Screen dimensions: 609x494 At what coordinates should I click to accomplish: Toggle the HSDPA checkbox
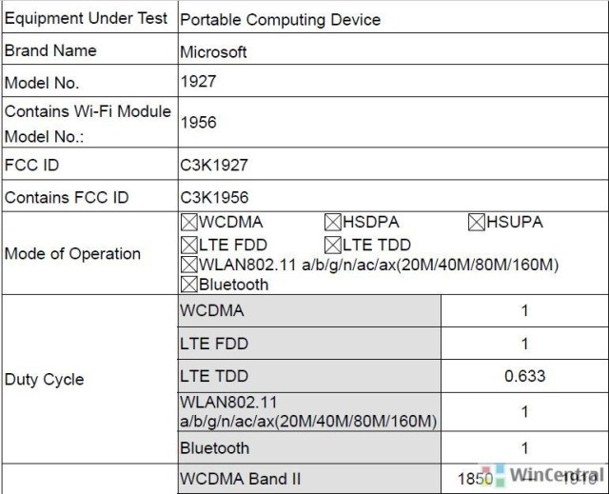coord(333,223)
